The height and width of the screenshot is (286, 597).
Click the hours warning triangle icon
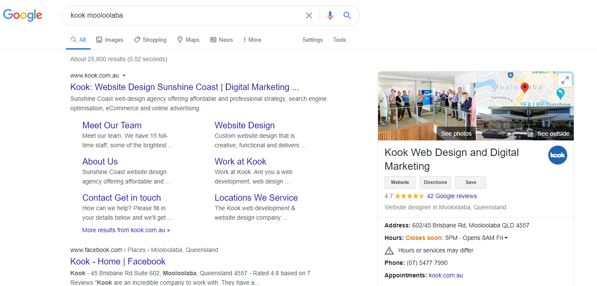click(x=389, y=250)
